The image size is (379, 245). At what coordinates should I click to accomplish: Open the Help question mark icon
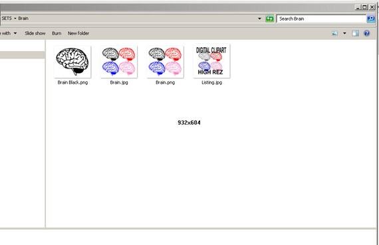coord(366,33)
